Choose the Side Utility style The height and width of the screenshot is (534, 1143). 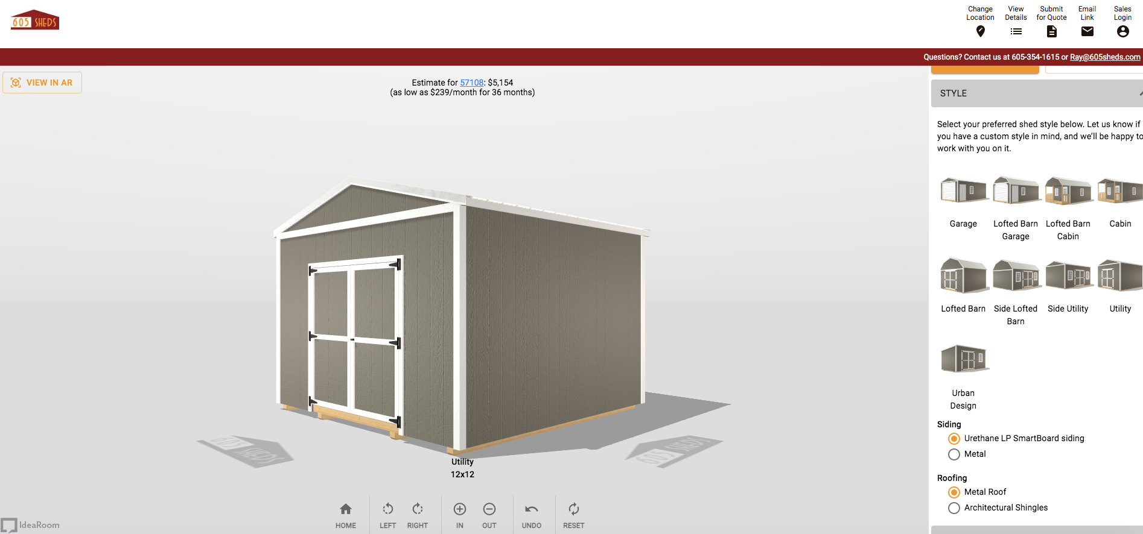(x=1068, y=286)
